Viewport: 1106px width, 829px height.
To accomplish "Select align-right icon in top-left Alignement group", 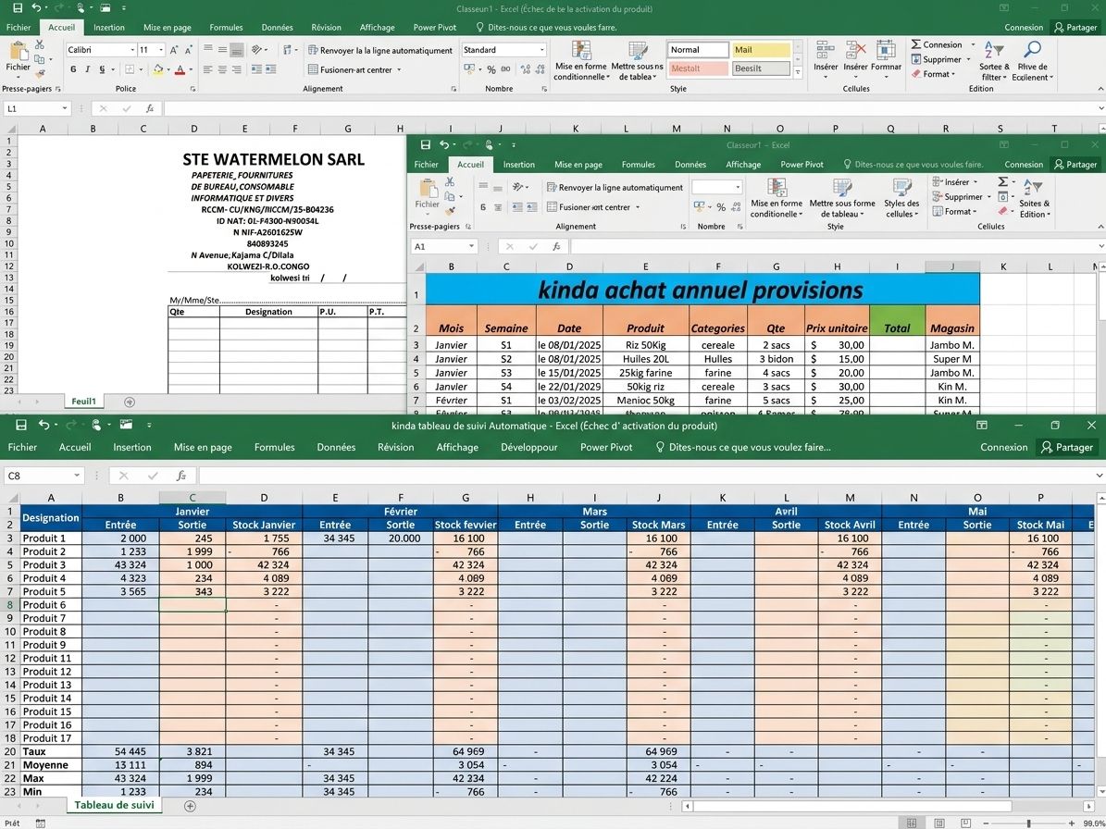I will point(236,69).
